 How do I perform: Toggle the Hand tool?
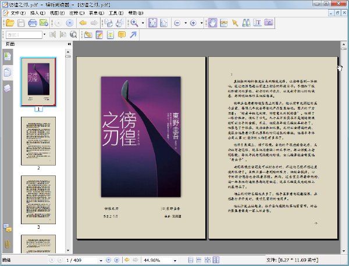[x=212, y=23]
